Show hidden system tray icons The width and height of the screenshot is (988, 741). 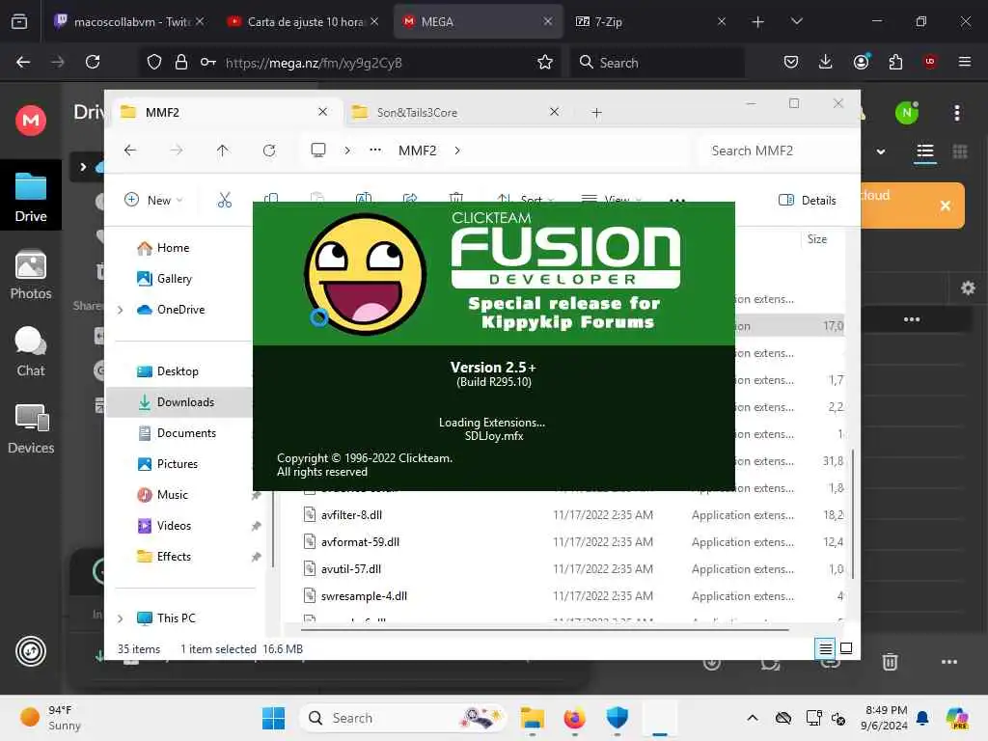[x=753, y=718]
